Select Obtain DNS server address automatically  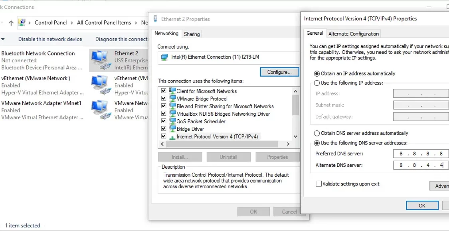pos(317,133)
